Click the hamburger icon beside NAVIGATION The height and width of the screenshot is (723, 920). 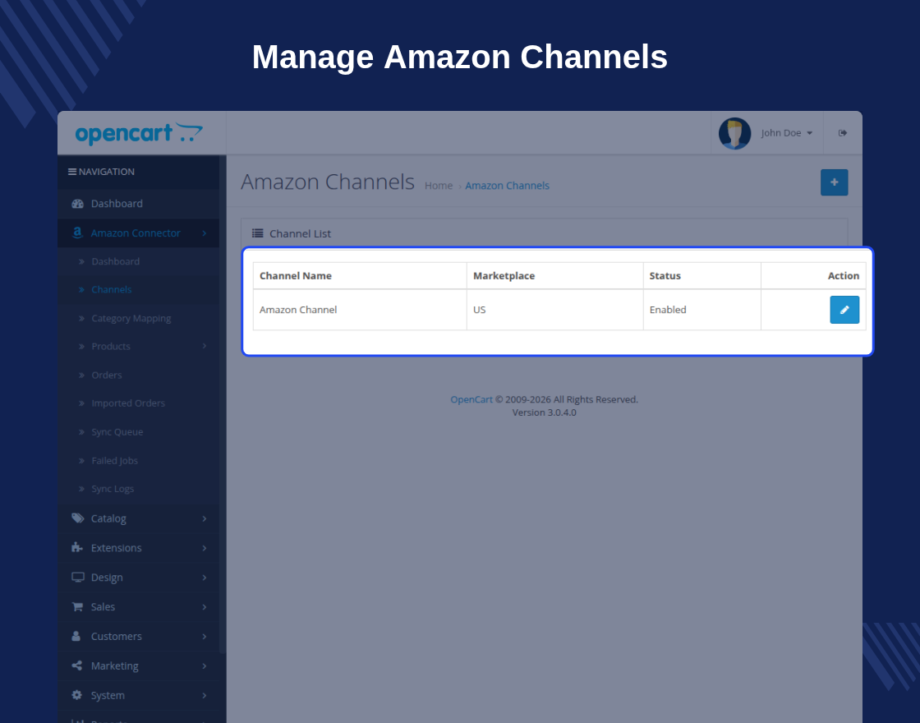point(72,172)
